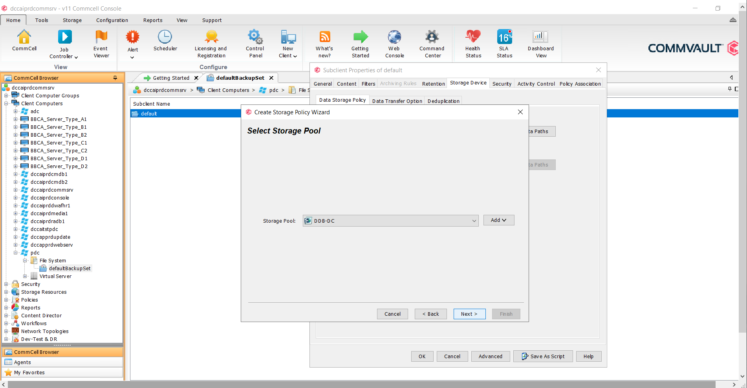
Task: Close the defaultBackupSet tab
Action: coord(271,78)
